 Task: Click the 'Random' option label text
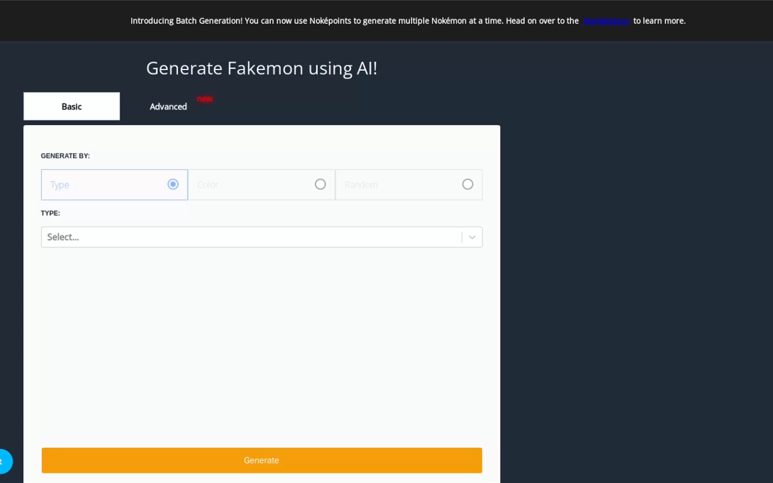(361, 185)
